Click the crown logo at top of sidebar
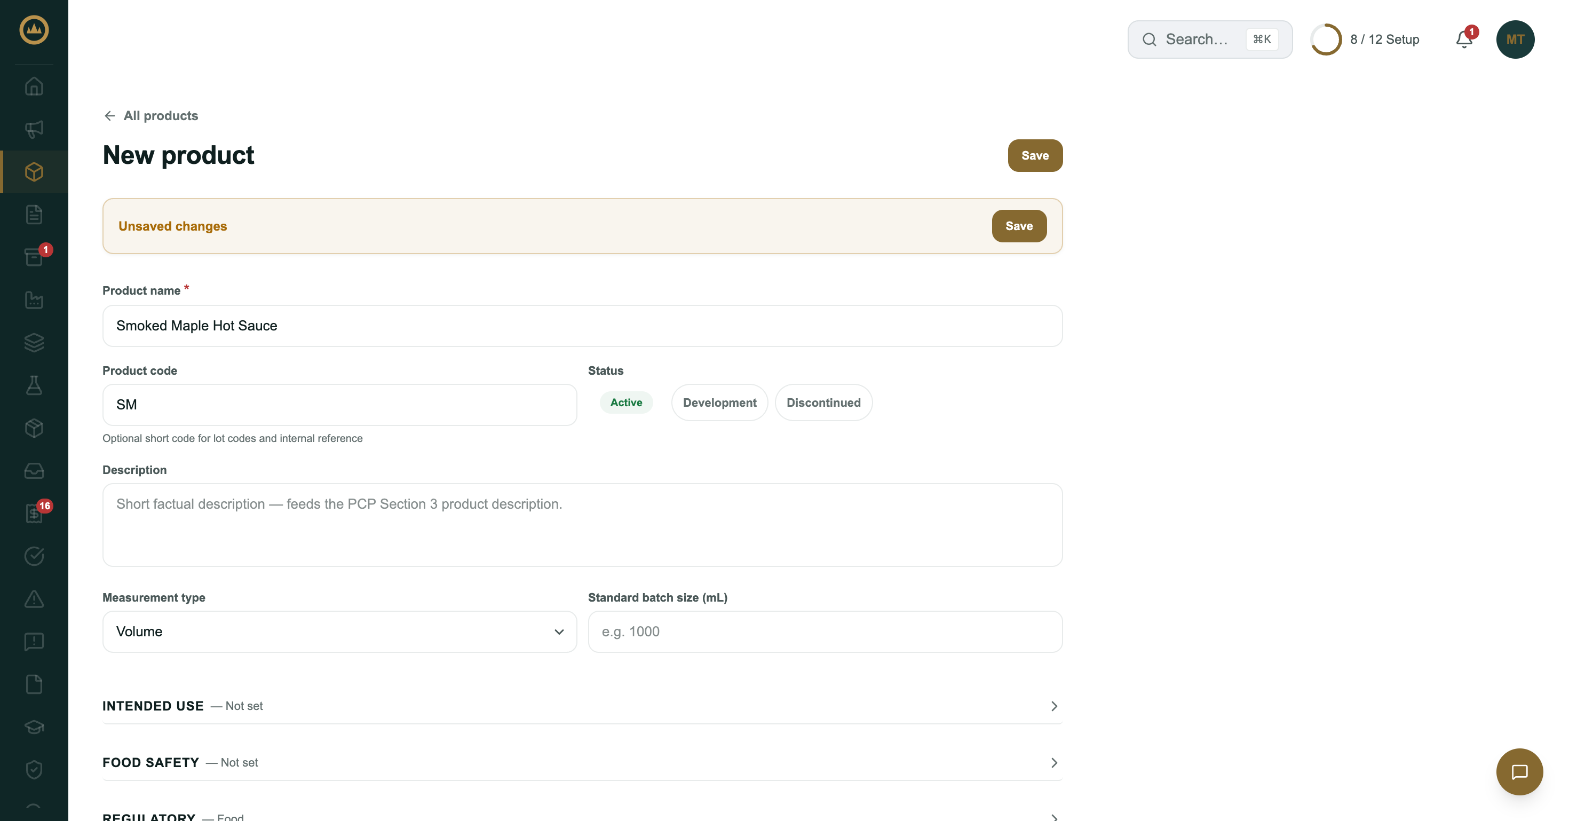The height and width of the screenshot is (821, 1569). pyautogui.click(x=34, y=30)
